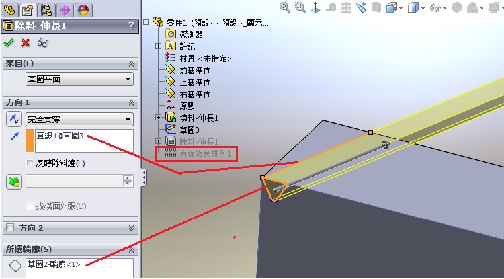Expand the 註記 annotations node
The width and height of the screenshot is (504, 279).
(158, 46)
